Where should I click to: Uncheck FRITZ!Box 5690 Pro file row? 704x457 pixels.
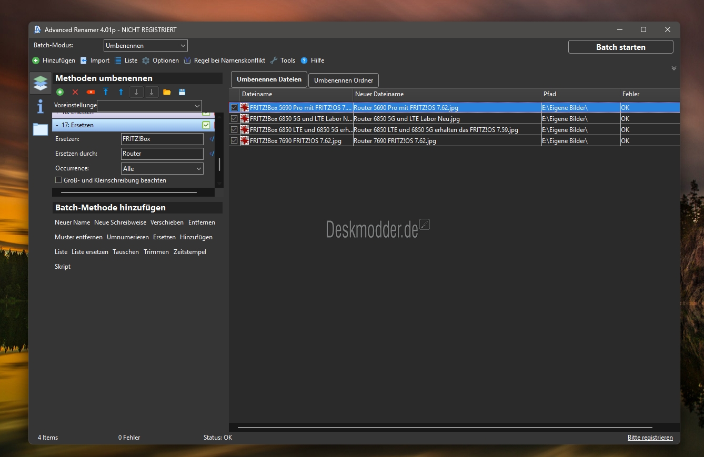click(x=234, y=107)
